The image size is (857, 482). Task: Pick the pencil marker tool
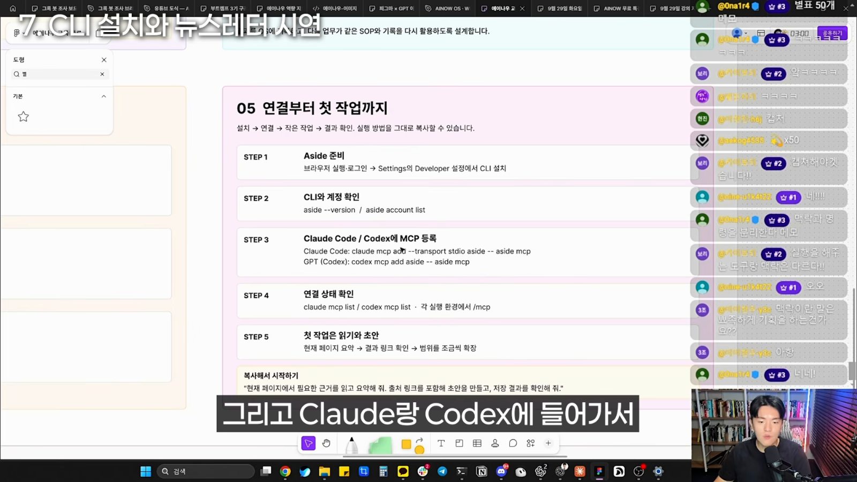[351, 445]
